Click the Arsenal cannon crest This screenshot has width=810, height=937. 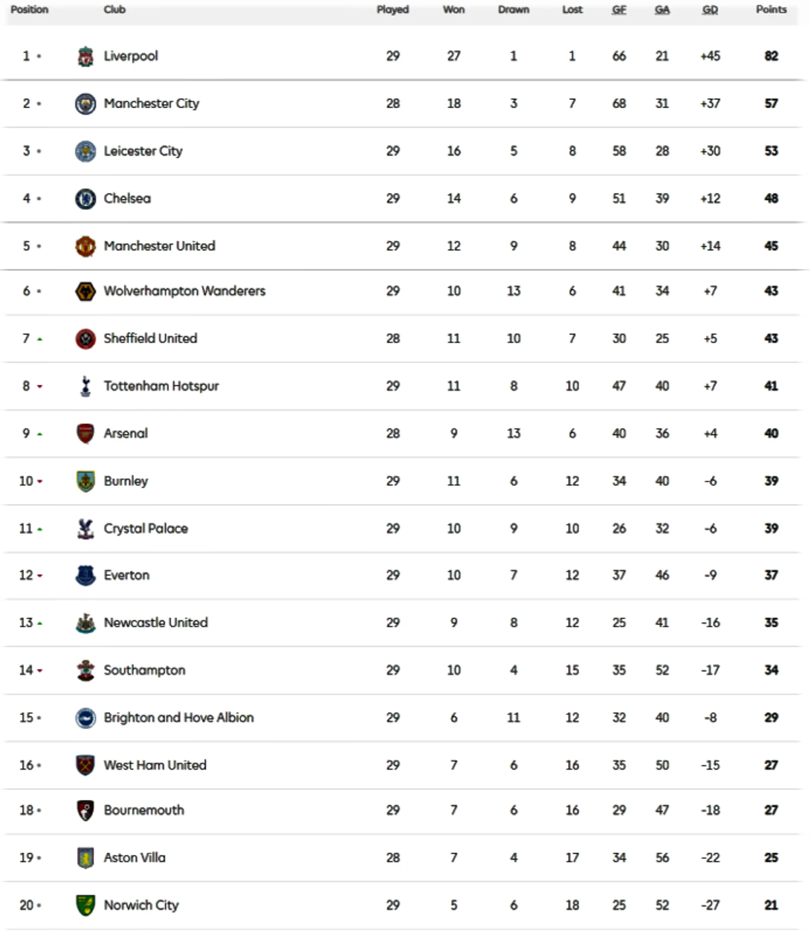[85, 434]
